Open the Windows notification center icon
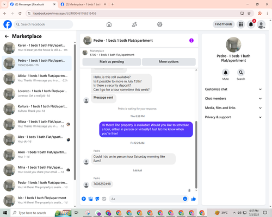The image size is (272, 217). pos(265,213)
